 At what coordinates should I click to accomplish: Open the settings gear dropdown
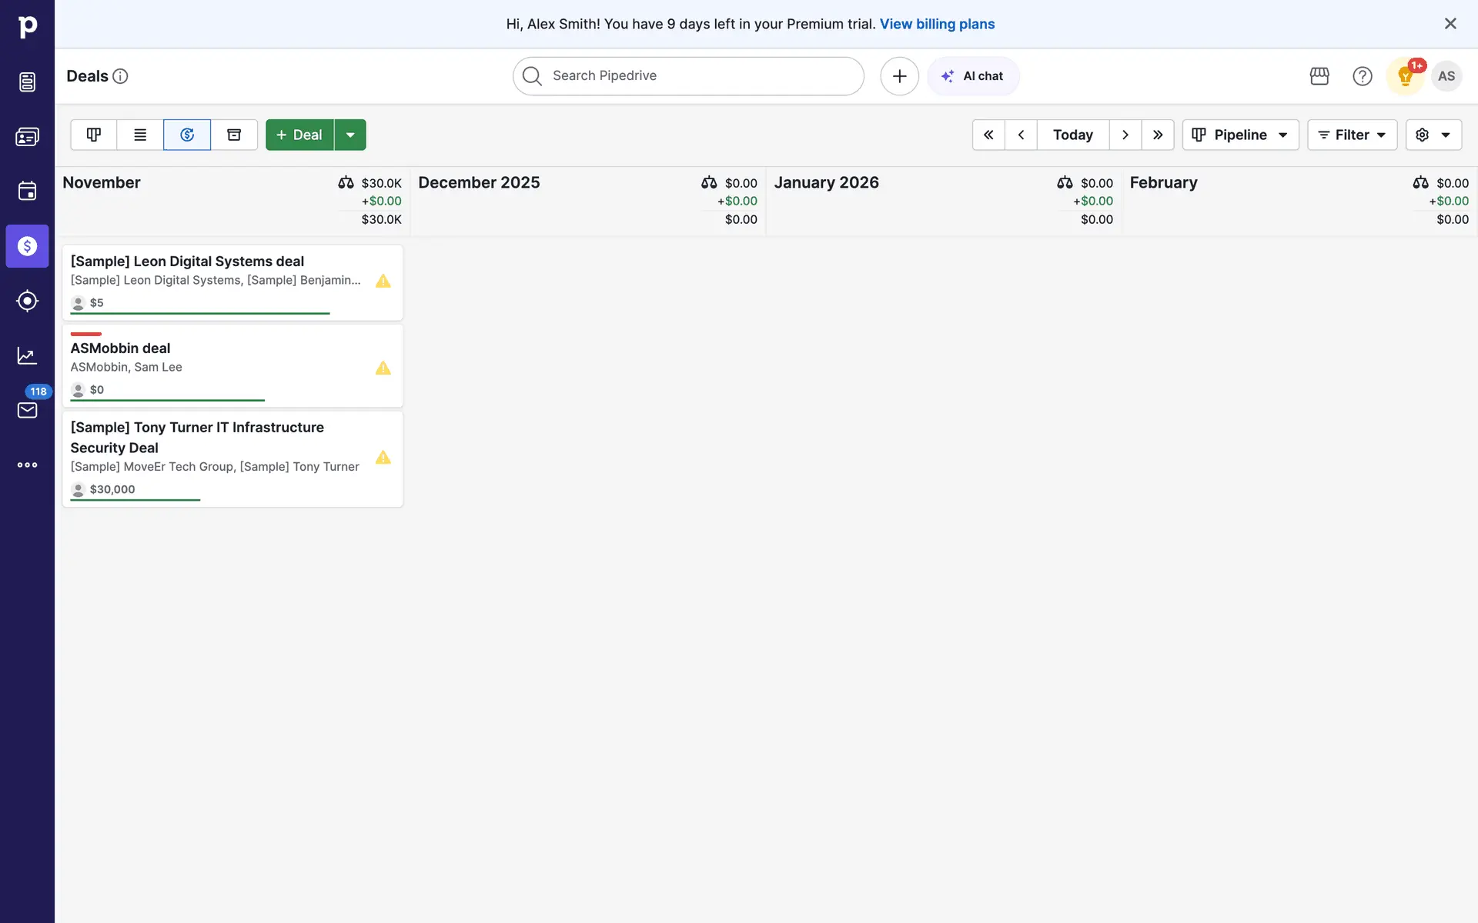tap(1433, 135)
